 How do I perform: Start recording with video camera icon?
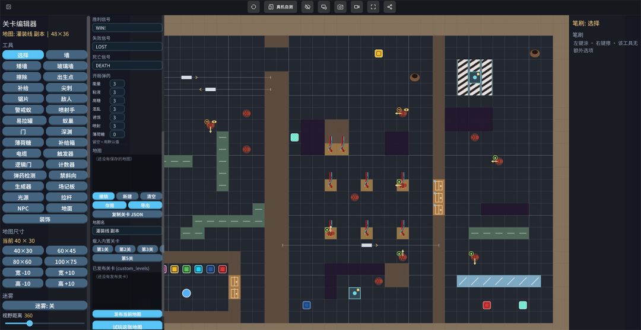click(357, 7)
